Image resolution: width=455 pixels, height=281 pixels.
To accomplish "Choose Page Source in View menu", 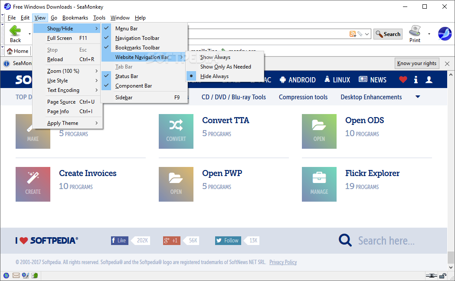I will pos(67,102).
